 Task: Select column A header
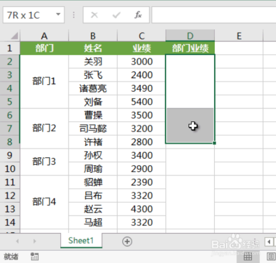[x=44, y=35]
